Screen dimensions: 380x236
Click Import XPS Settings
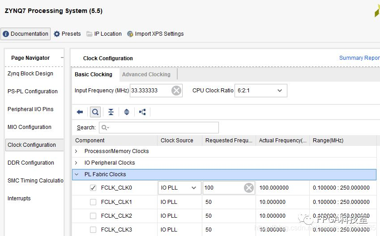[x=159, y=34]
